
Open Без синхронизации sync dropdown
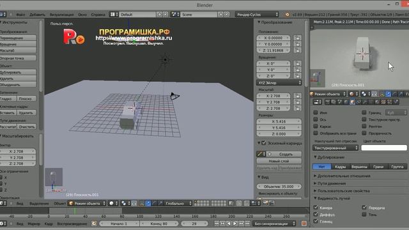pos(274,224)
